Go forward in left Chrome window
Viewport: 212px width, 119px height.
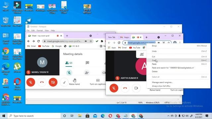33,41
